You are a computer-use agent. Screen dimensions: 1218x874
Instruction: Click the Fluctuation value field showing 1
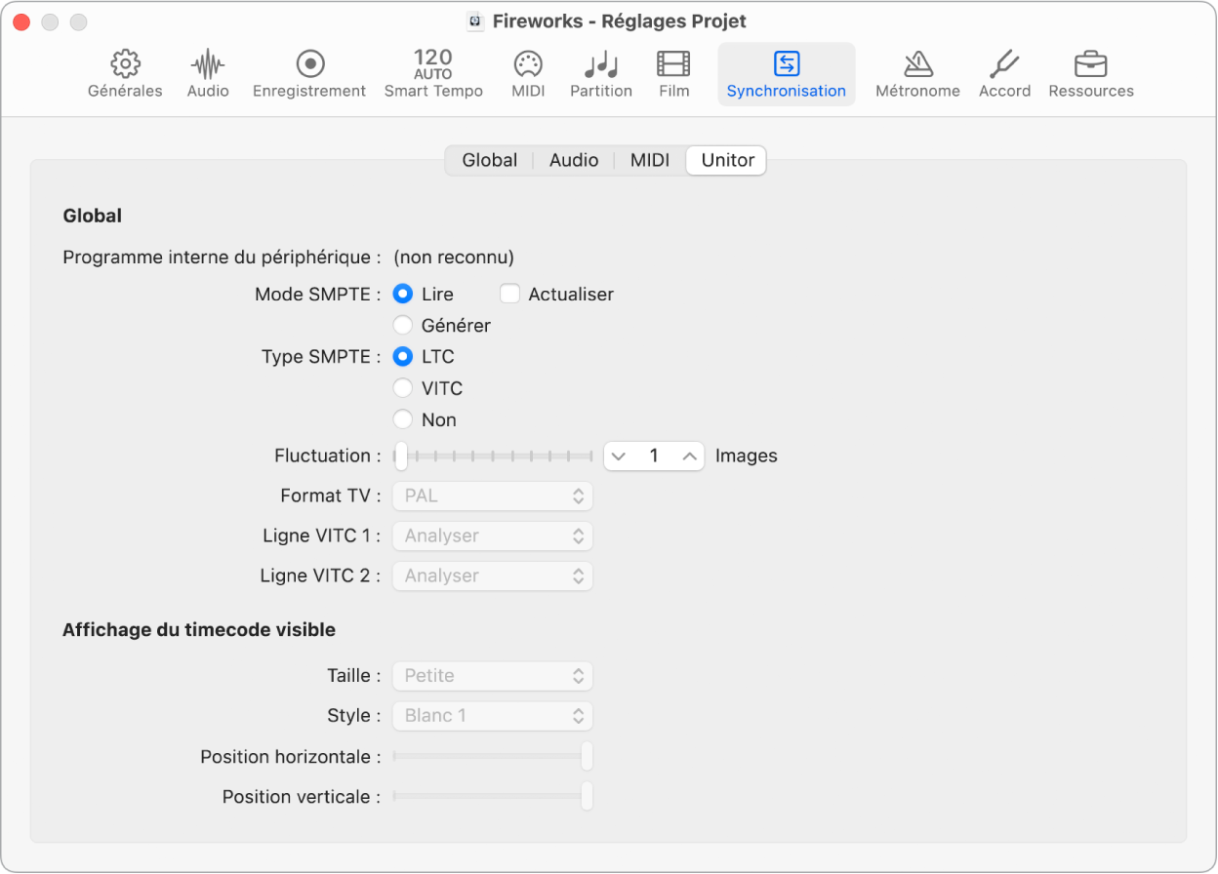[654, 456]
